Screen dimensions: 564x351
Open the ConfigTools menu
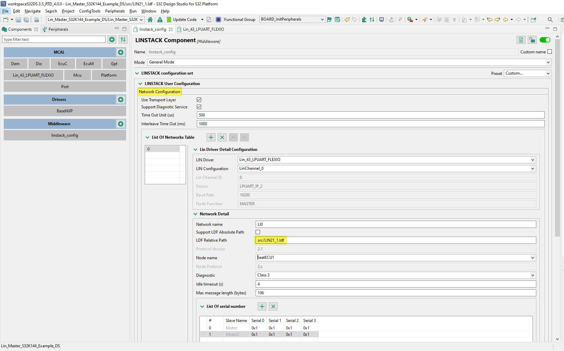(x=90, y=11)
